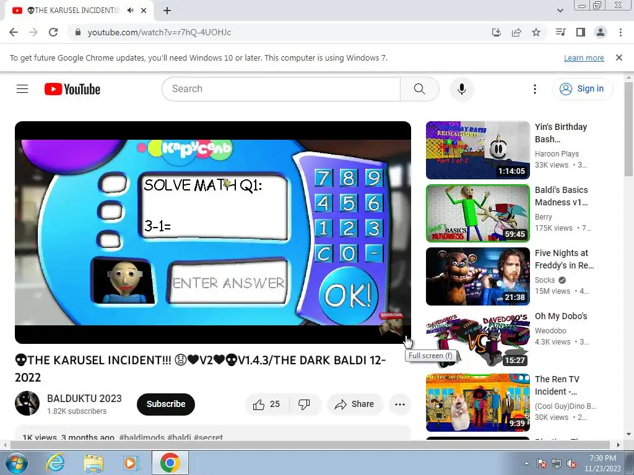The width and height of the screenshot is (634, 475).
Task: Open YouTube settings three-dot menu
Action: 534,89
